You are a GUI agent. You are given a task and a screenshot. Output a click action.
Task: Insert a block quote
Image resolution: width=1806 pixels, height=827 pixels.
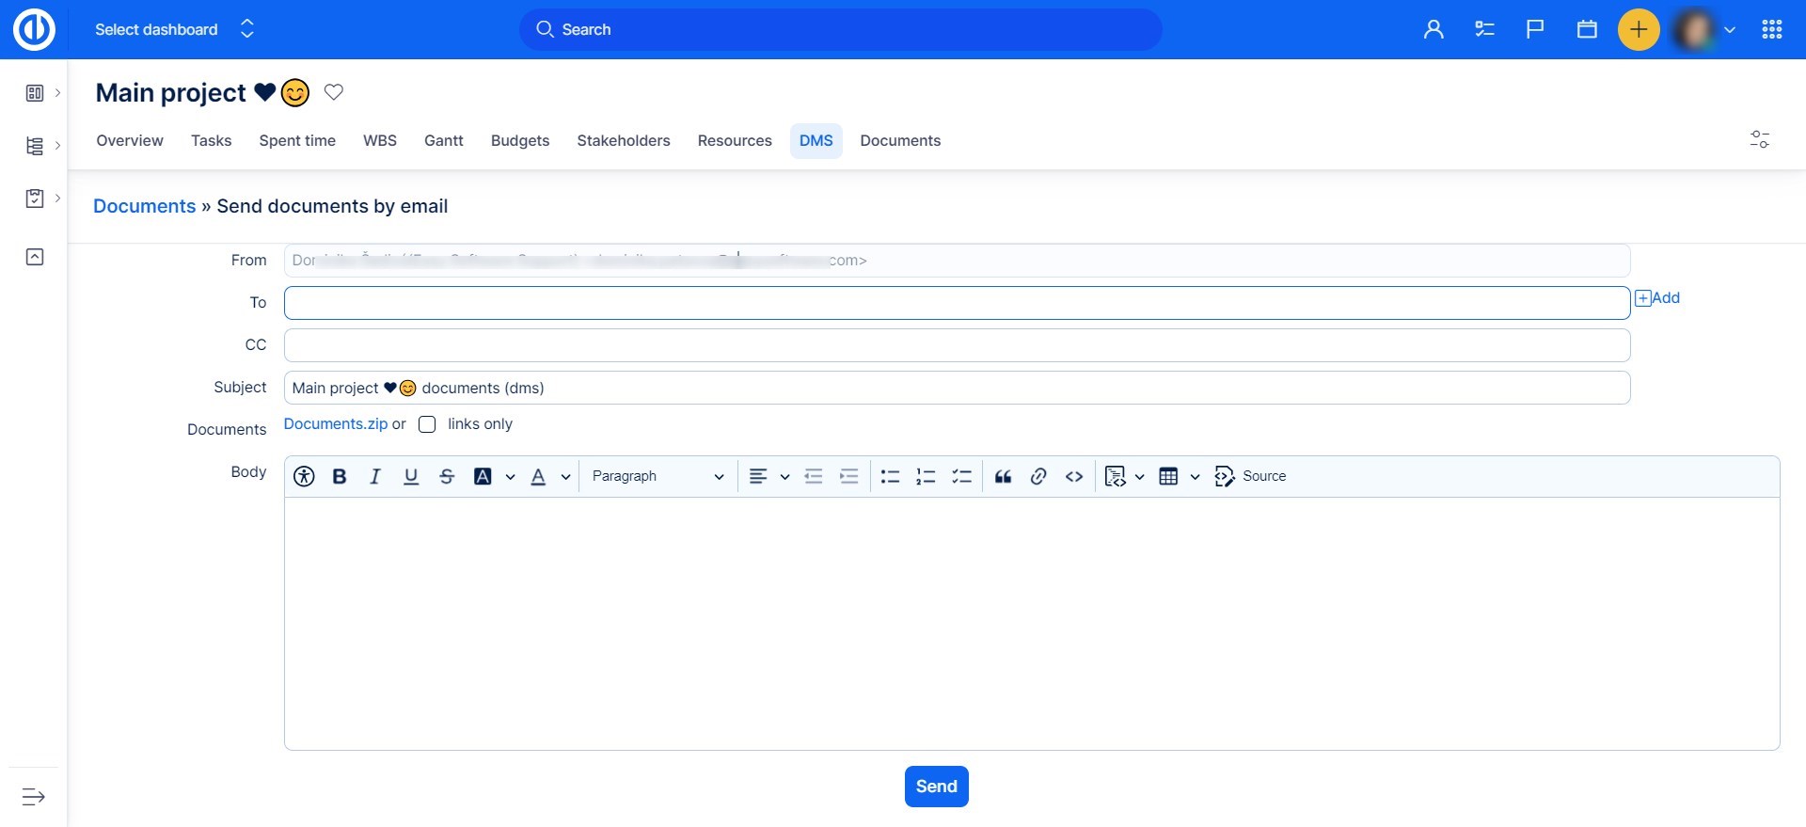[1003, 477]
